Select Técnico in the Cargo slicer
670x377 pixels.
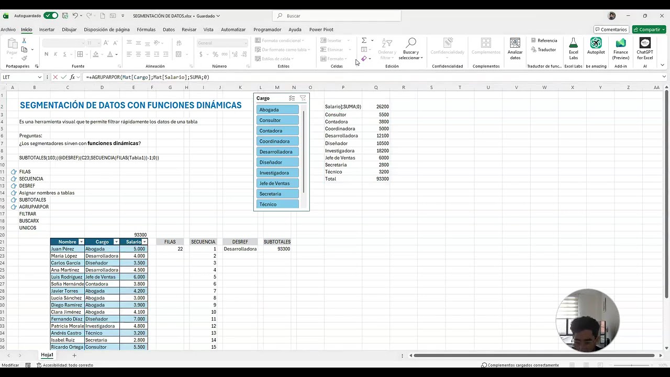click(278, 204)
